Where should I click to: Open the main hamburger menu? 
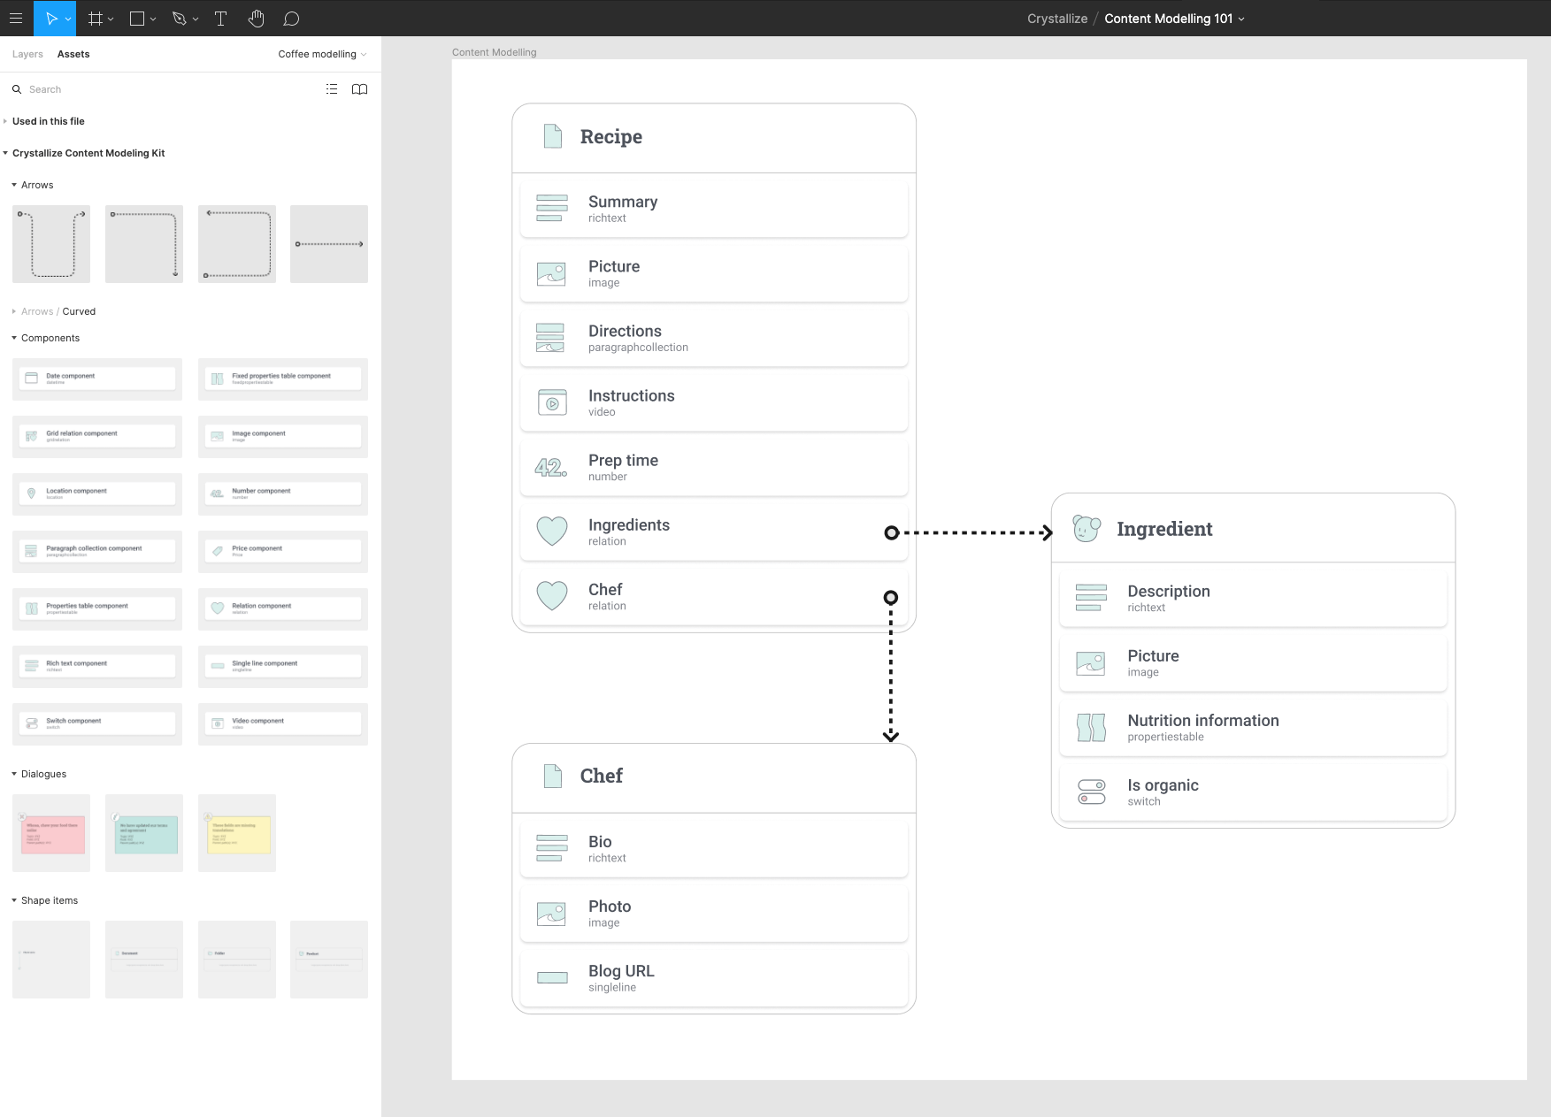pyautogui.click(x=16, y=18)
